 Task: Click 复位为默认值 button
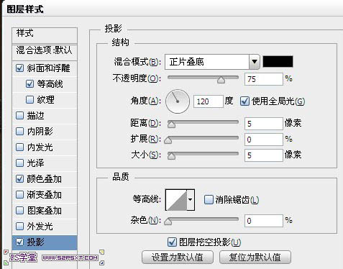tap(255, 257)
